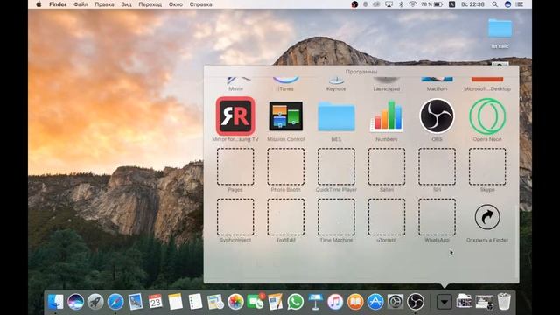560x315 pixels.
Task: Open Reminders list in the Dock
Action: coord(195,302)
